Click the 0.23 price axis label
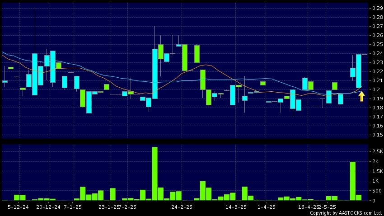 (x=377, y=62)
